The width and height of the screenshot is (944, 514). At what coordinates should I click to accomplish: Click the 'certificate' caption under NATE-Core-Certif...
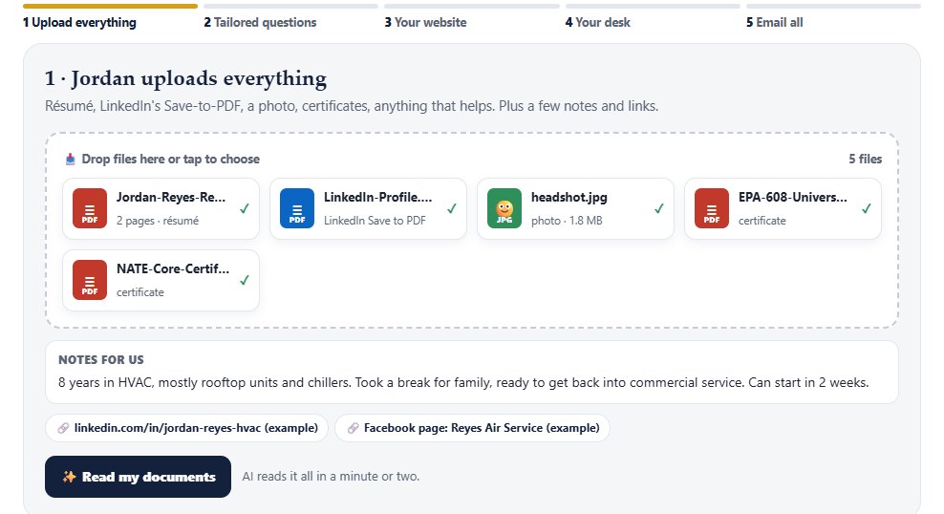point(139,292)
